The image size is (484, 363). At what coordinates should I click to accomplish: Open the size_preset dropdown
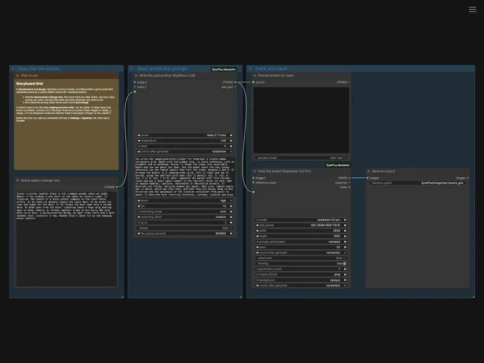(301, 225)
